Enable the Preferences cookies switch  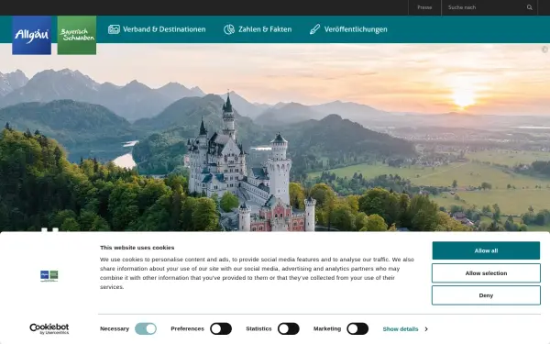tap(221, 329)
